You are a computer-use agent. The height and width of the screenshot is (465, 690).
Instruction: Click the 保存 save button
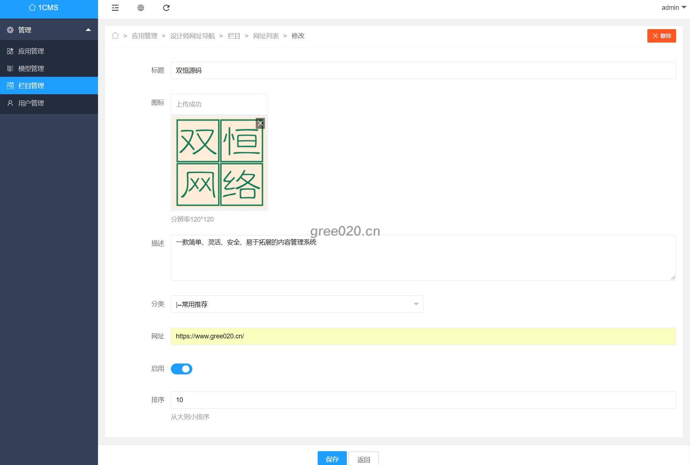[332, 458]
